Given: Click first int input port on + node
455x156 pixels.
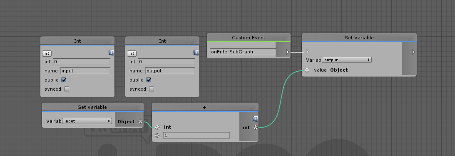Looking at the screenshot, I should coord(157,127).
